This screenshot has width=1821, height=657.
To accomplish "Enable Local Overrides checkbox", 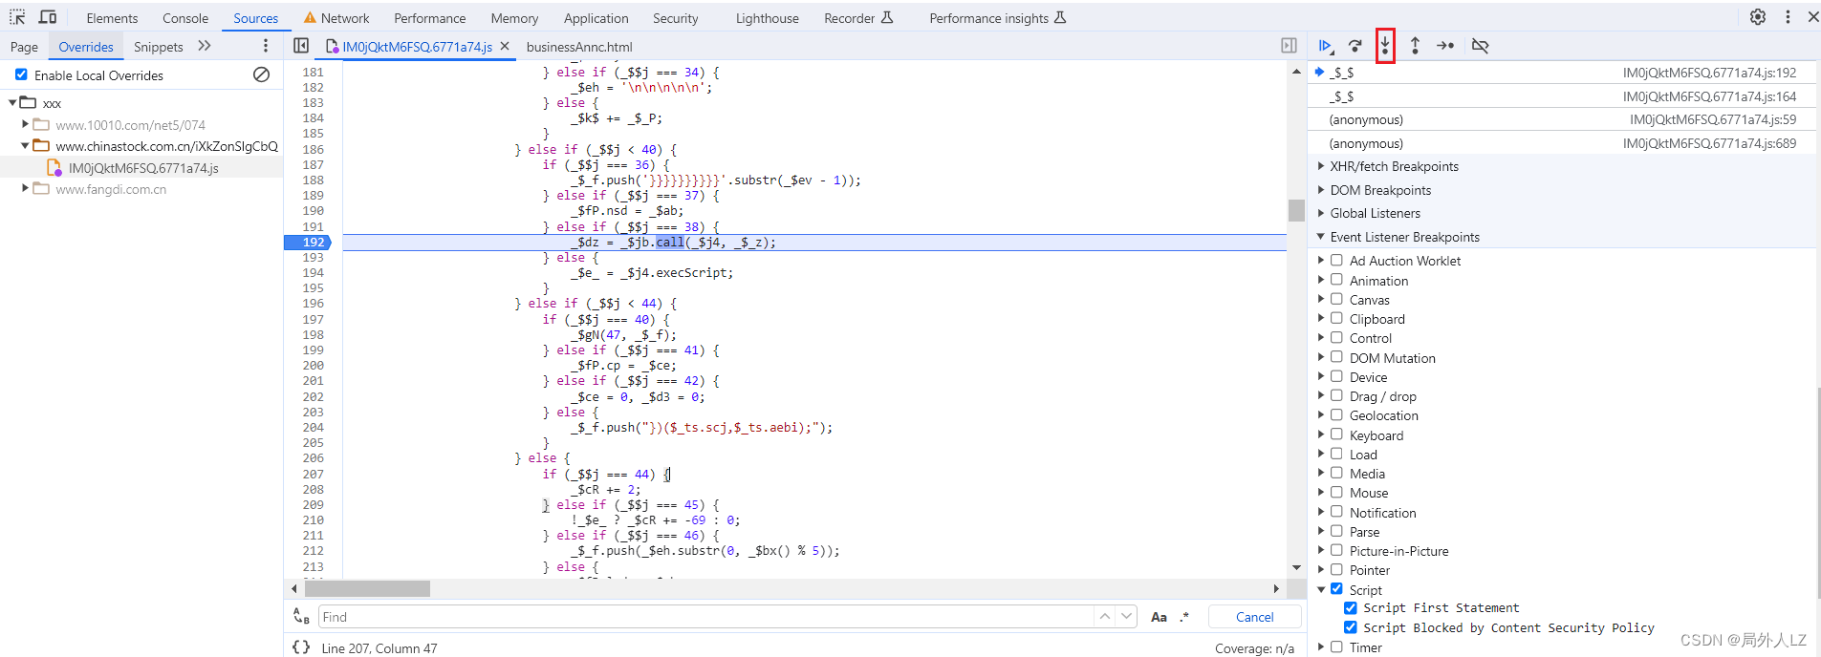I will coord(21,74).
